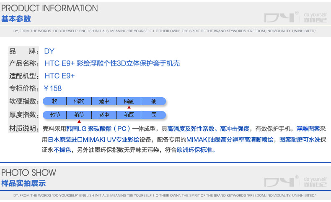The height and width of the screenshot is (202, 331).
Task: Click the 样品实拍展示 section title
Action: [x=23, y=183]
